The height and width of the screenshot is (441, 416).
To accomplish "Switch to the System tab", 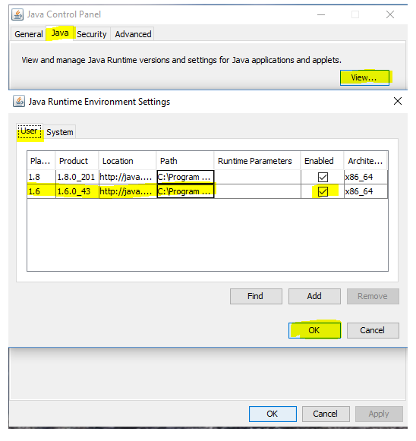I will [x=60, y=132].
